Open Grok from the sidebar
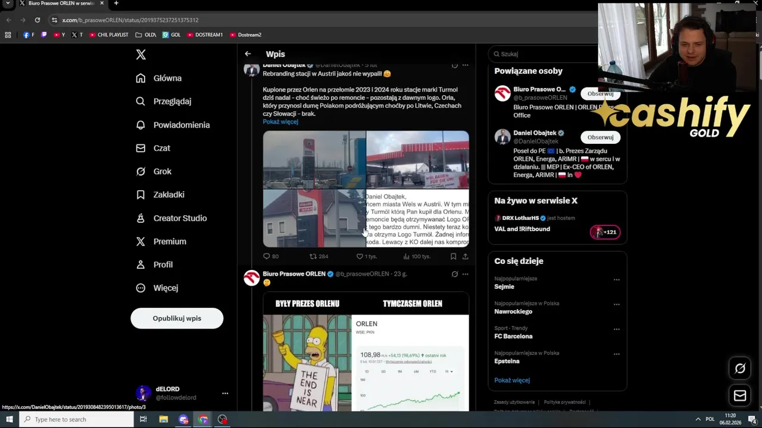Viewport: 762px width, 428px height. click(154, 171)
